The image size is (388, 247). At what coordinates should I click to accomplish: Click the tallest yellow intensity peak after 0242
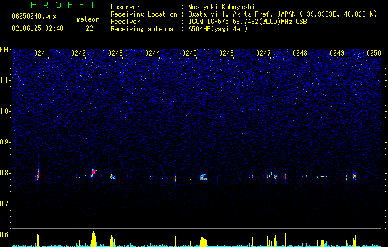[x=94, y=238]
